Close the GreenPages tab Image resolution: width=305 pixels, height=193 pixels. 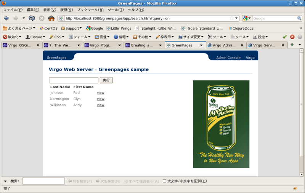(x=201, y=45)
